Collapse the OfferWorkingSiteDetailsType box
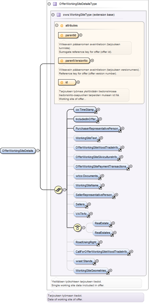 tap(49, 4)
